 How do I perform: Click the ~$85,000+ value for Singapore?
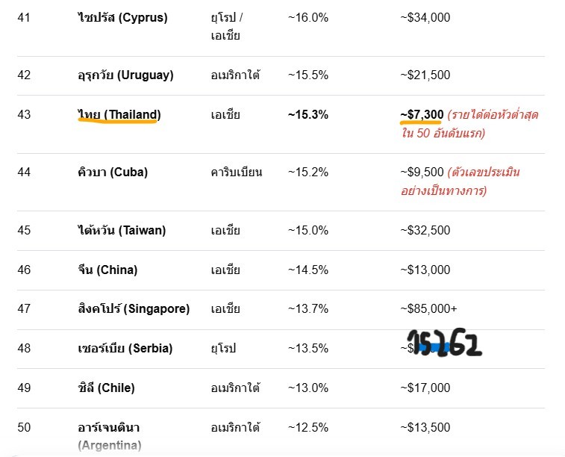click(x=429, y=308)
